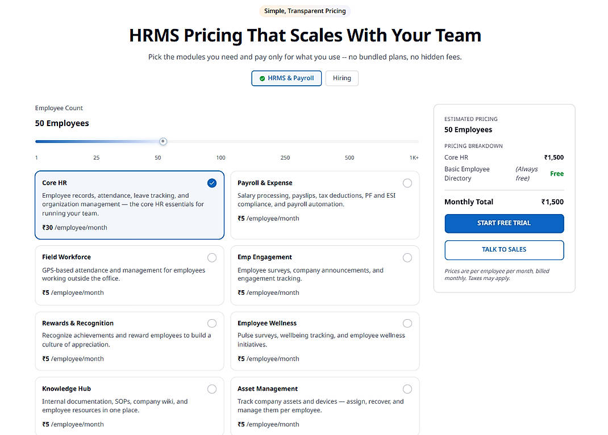Open the Hiring tab
This screenshot has width=608, height=435.
342,78
